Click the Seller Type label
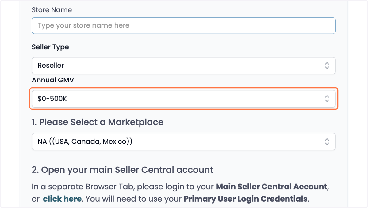The width and height of the screenshot is (368, 208). 50,47
